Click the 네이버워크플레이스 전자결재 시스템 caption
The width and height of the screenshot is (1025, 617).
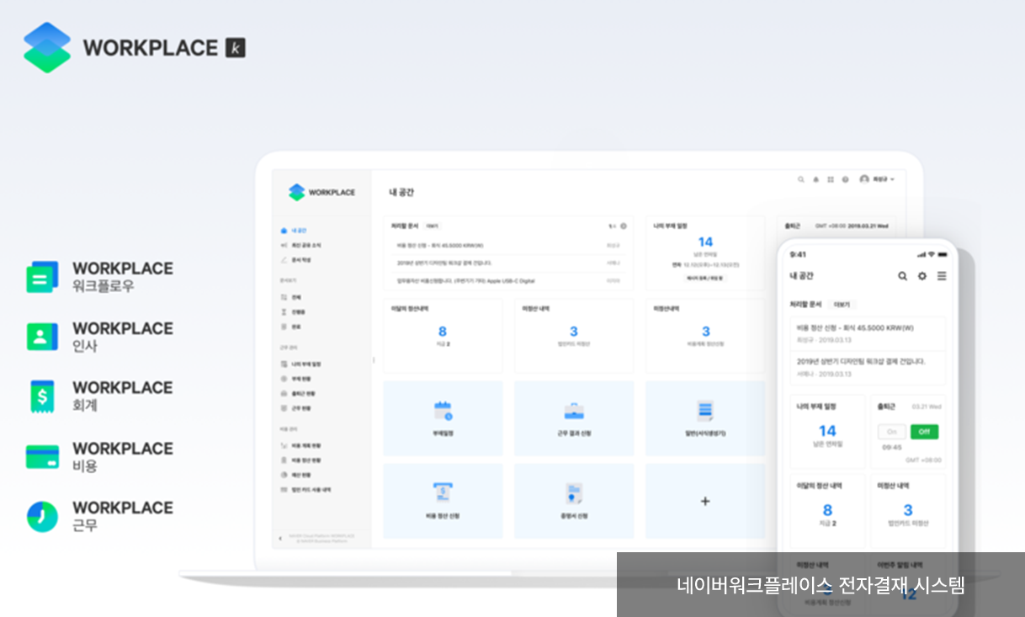point(821,585)
